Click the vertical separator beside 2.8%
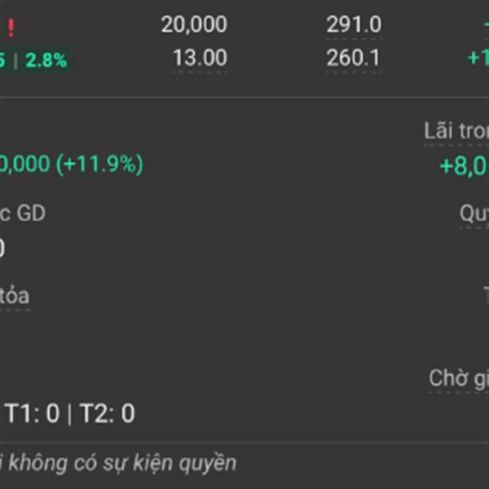489x489 pixels. 15,60
